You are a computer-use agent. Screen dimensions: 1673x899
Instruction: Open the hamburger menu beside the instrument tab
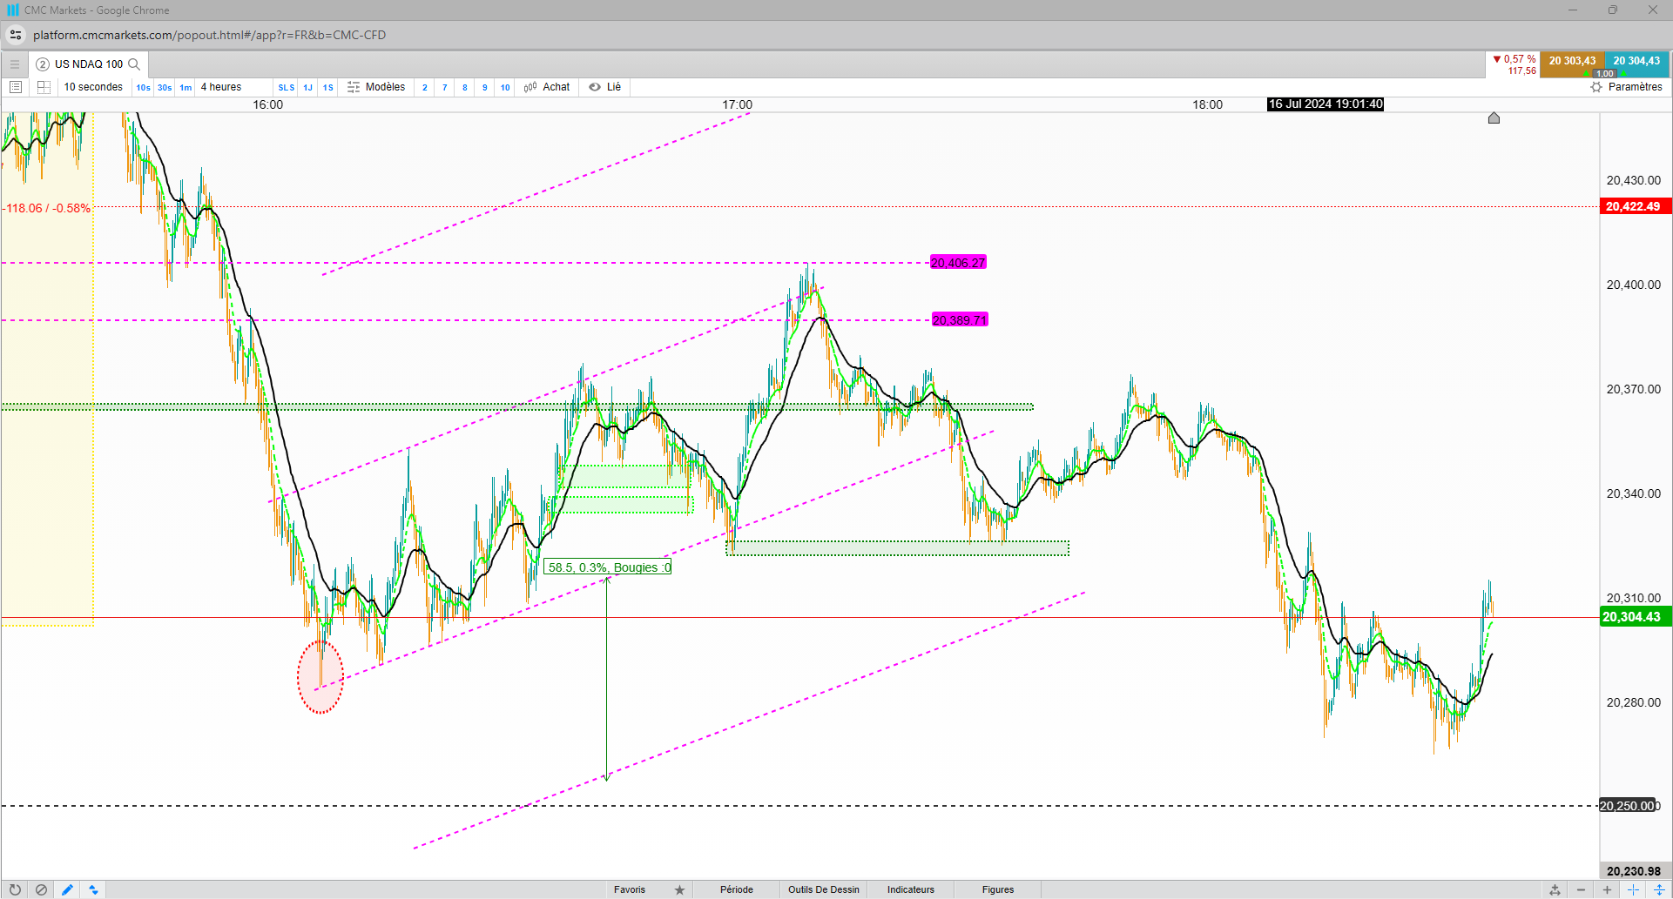(15, 64)
